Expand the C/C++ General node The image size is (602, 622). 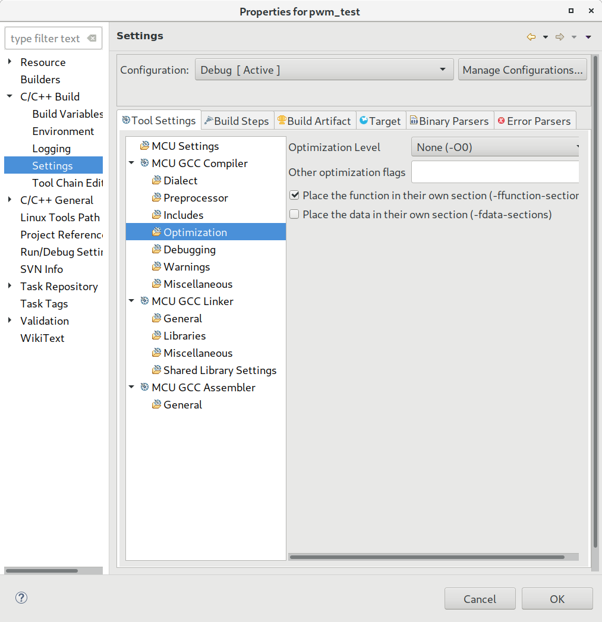[x=10, y=200]
